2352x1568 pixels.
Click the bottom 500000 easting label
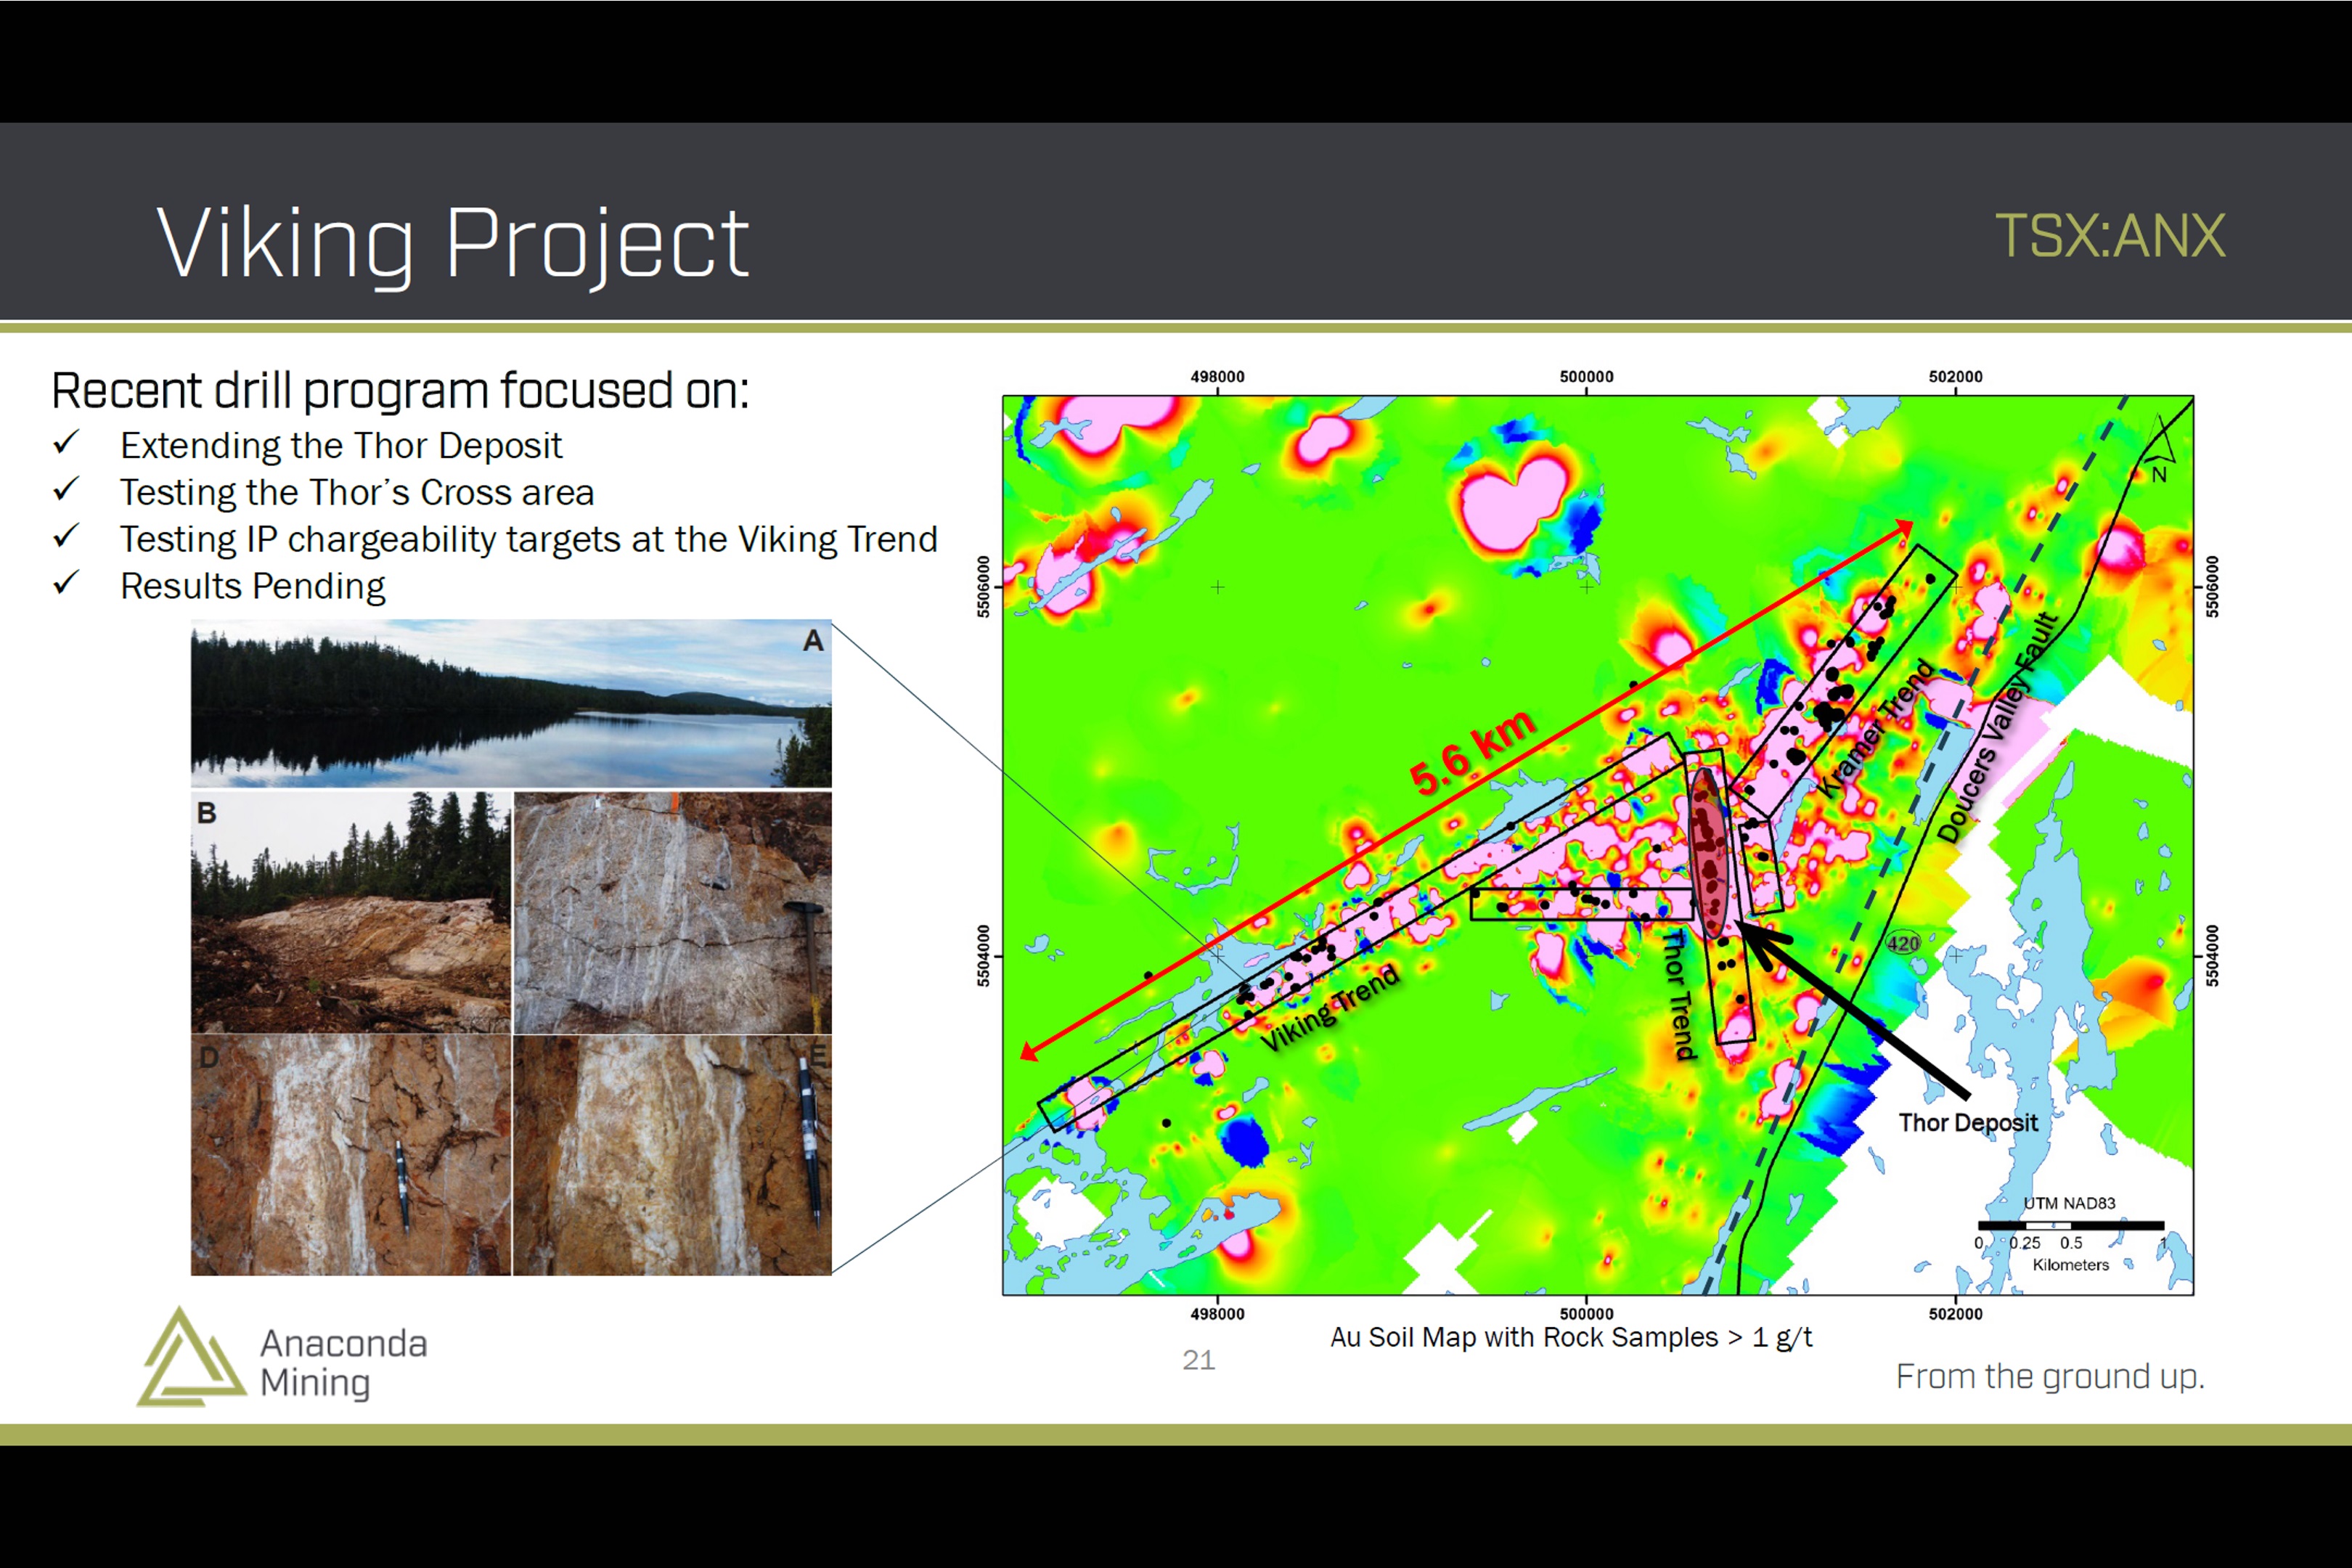pos(1586,1314)
